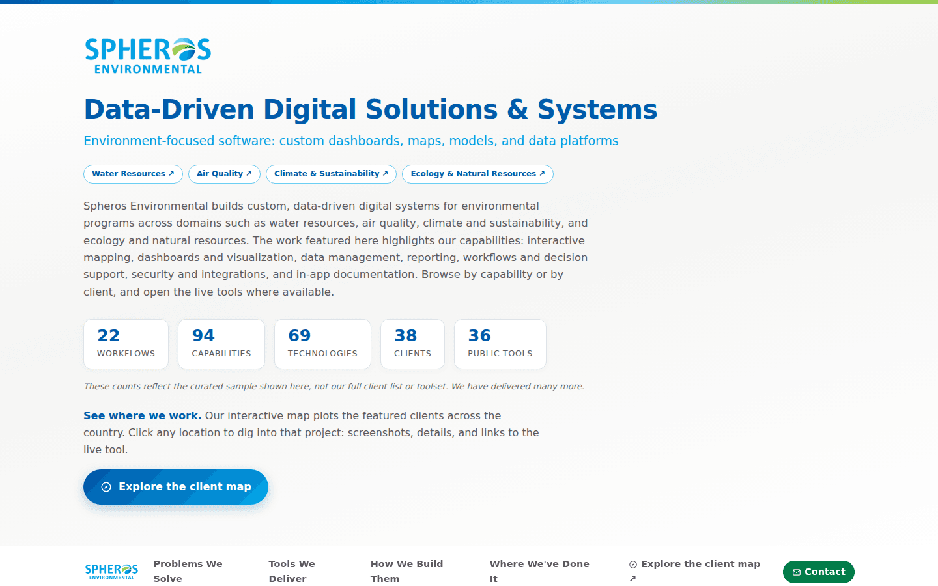Click the Data-Driven Digital Solutions & Systems heading
This screenshot has height=586, width=938.
click(371, 109)
